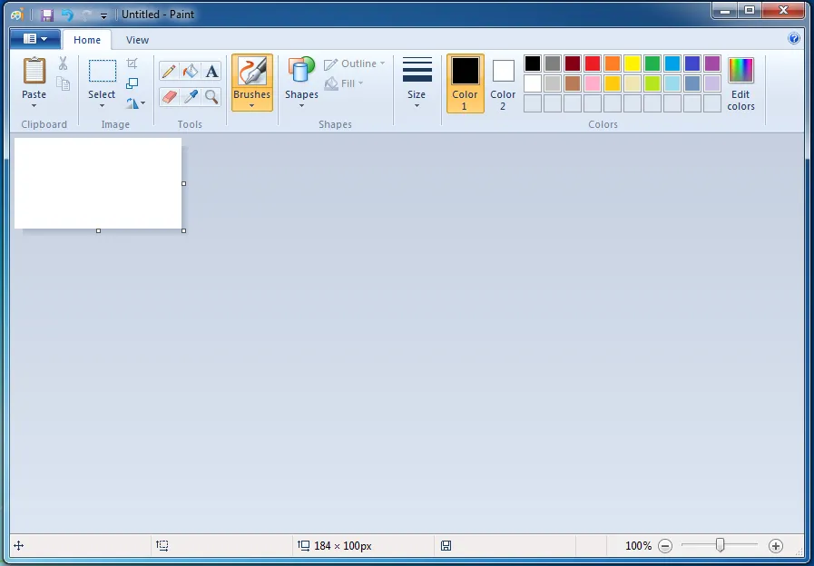
Task: Choose the Color picker tool
Action: [190, 96]
